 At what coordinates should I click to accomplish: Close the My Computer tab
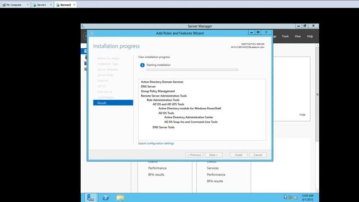tap(27, 5)
